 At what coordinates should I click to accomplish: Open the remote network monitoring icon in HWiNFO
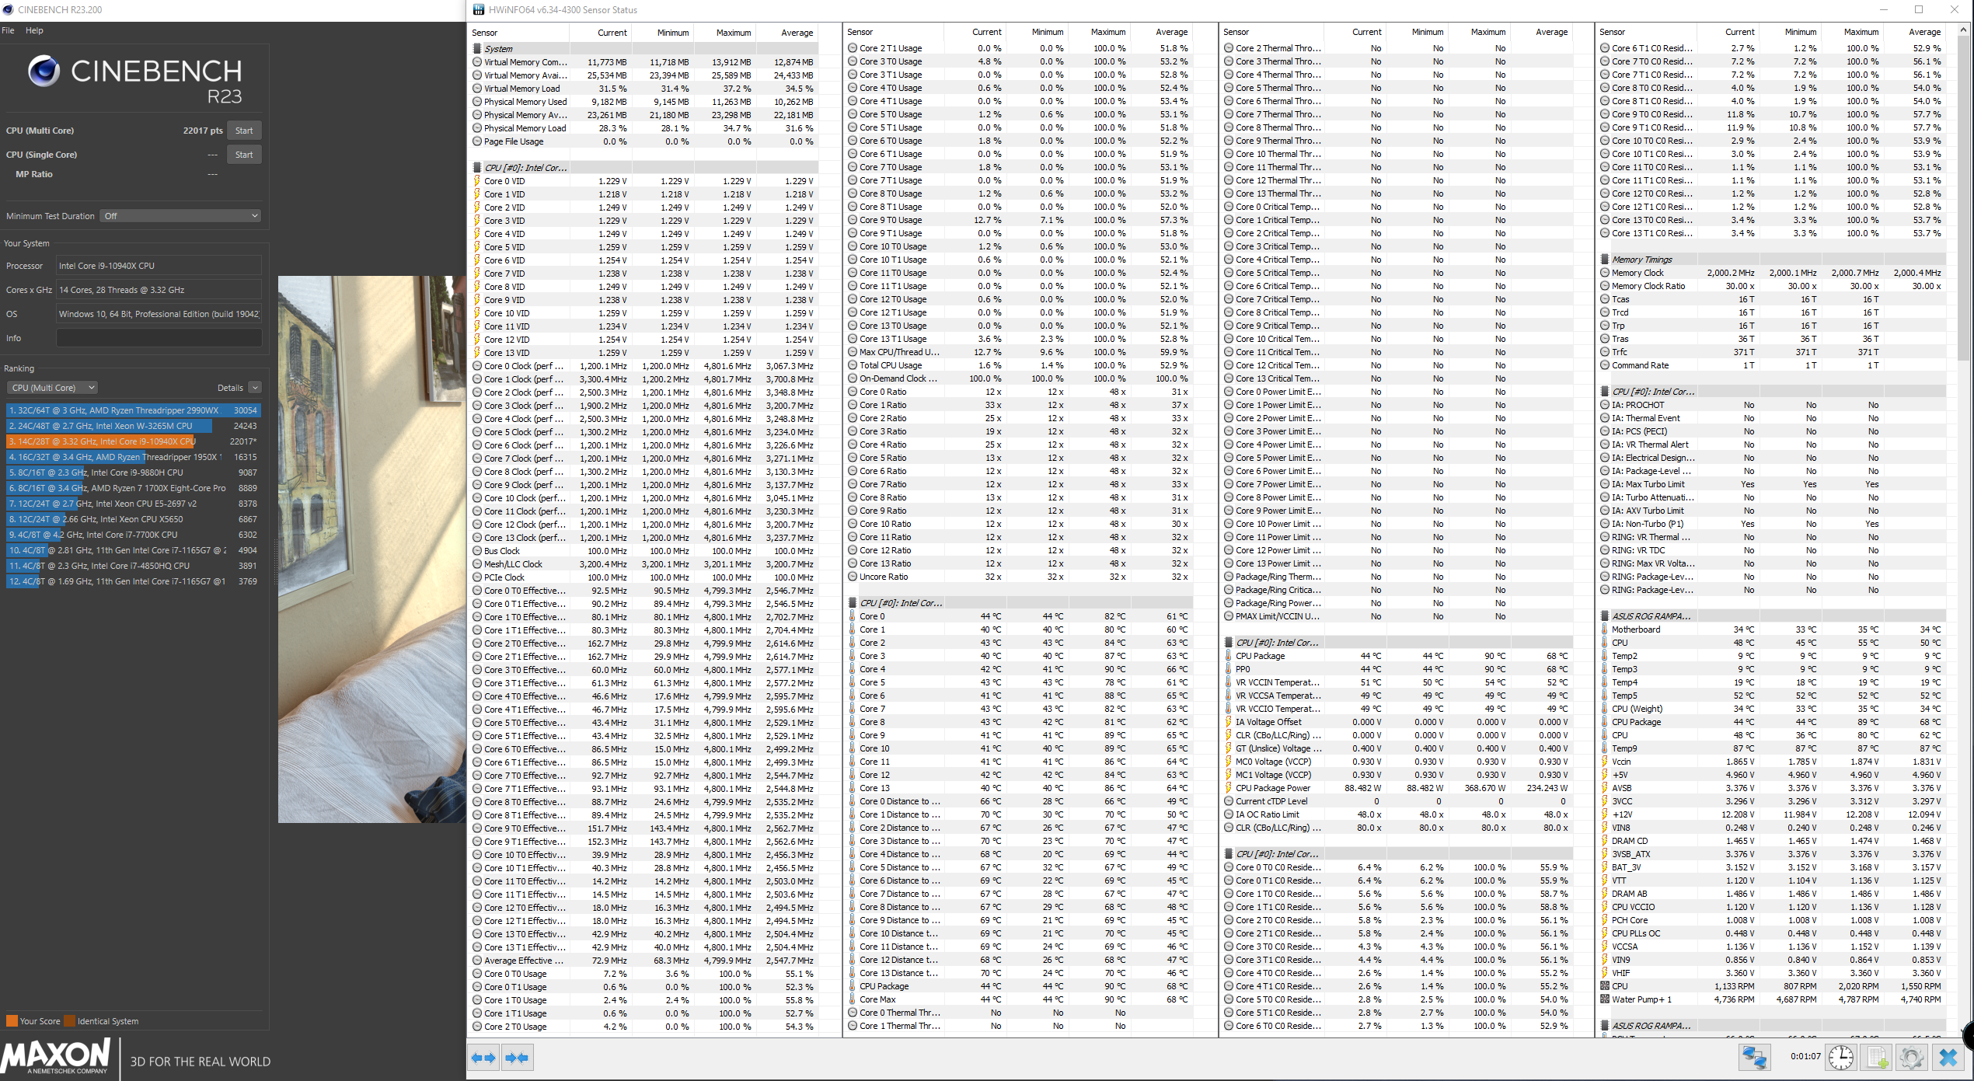[x=1754, y=1058]
